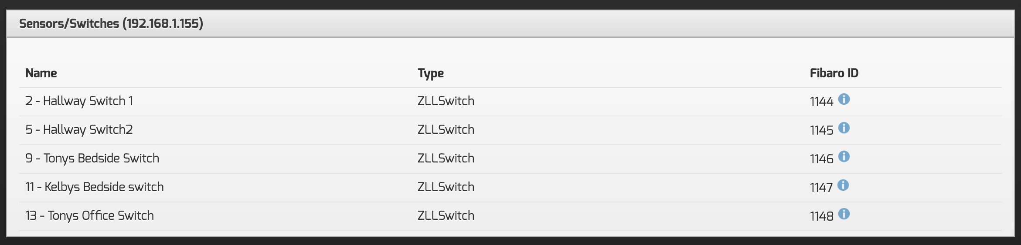Click ZLLSwitch type for Hallway Switch 1
The height and width of the screenshot is (245, 1021).
point(446,101)
